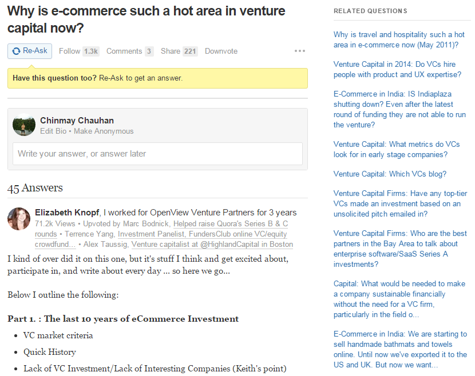Open Marc Bodnick's Quora Series B & C credential
The image size is (475, 376).
161,229
